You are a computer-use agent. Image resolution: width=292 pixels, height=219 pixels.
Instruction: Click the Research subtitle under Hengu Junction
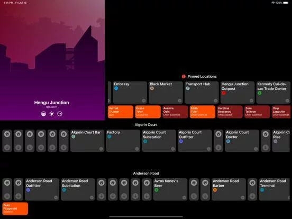(x=52, y=107)
